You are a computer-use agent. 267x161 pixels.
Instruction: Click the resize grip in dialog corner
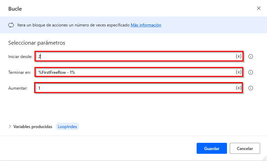point(265,158)
